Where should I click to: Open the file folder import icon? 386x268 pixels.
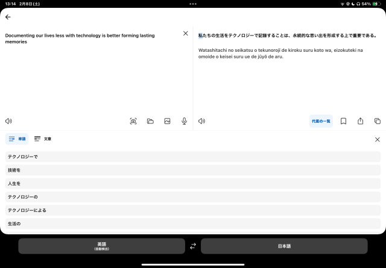pos(150,121)
